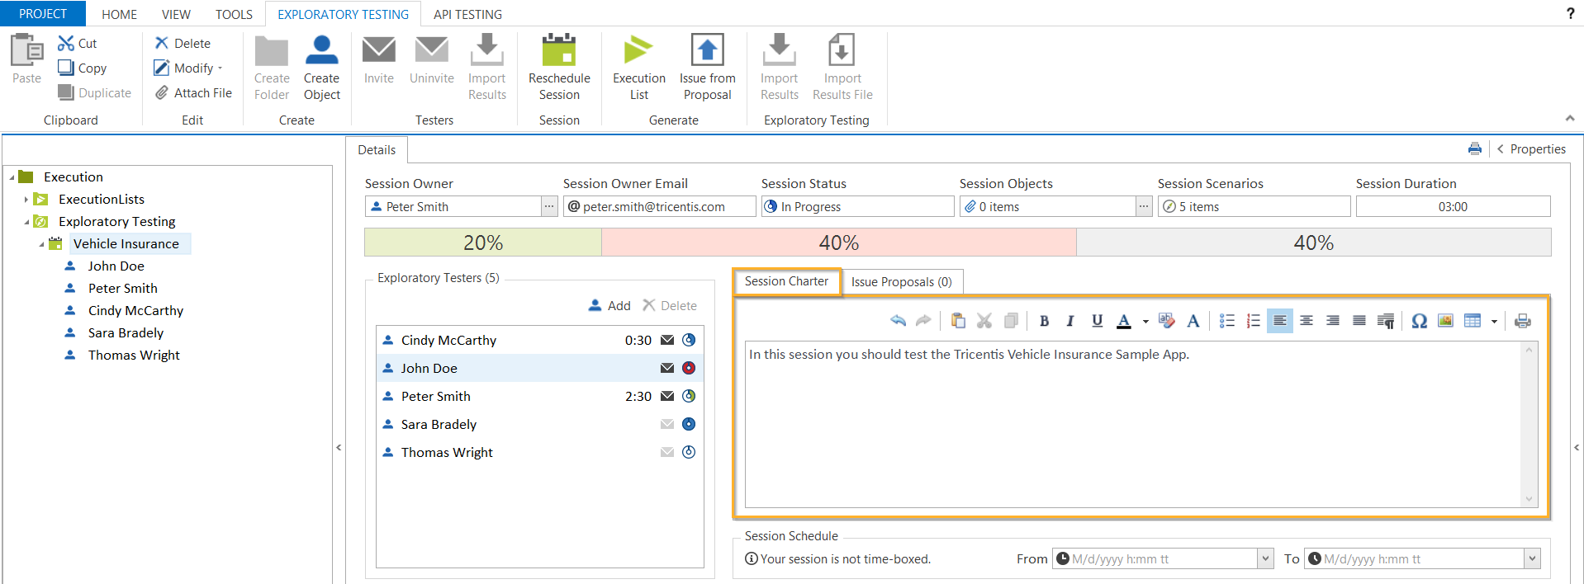Image resolution: width=1584 pixels, height=584 pixels.
Task: Click the Invite tester envelope icon
Action: [x=378, y=51]
